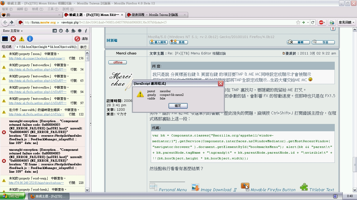Open the Titlebar Text link
The width and height of the screenshot is (357, 200).
click(x=322, y=190)
